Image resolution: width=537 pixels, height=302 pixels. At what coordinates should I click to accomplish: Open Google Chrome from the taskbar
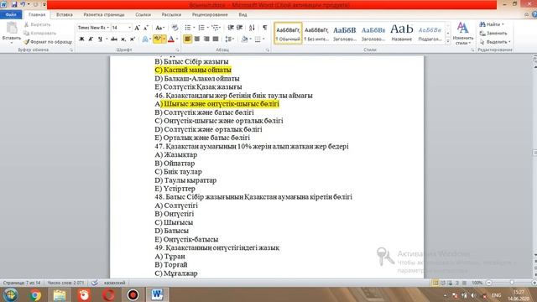point(35,294)
